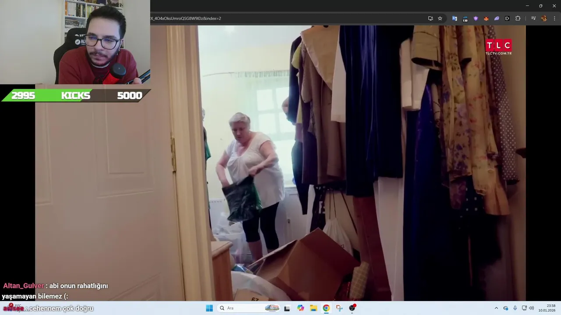Open the network tray icon
The width and height of the screenshot is (561, 315).
pos(524,308)
